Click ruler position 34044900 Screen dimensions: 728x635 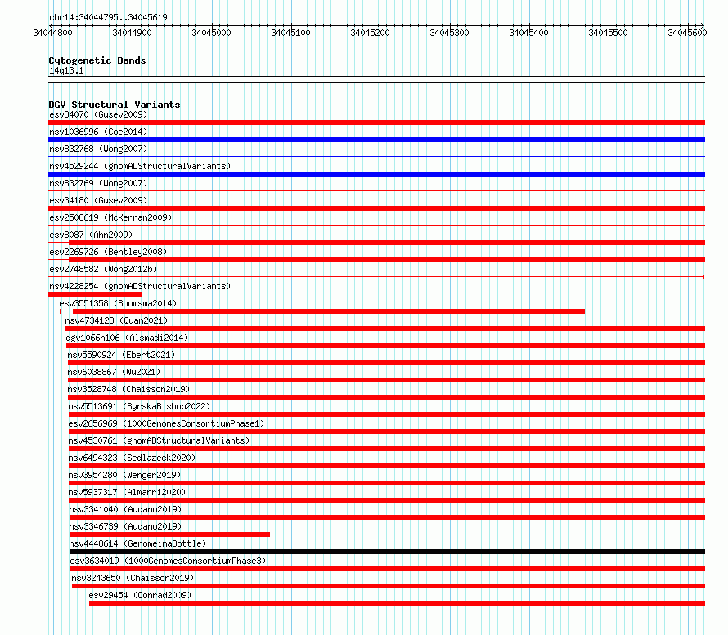(132, 33)
